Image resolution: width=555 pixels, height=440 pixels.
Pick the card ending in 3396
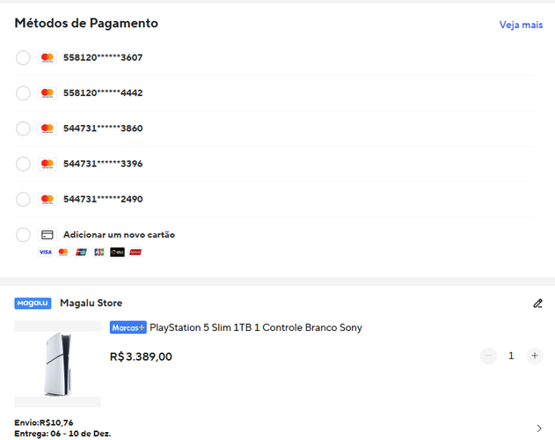point(23,164)
